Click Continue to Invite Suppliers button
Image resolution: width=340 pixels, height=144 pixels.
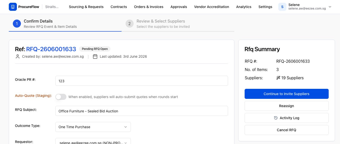pyautogui.click(x=287, y=94)
